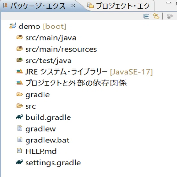
Task: Select the gradlew.bat file
Action: (47, 140)
